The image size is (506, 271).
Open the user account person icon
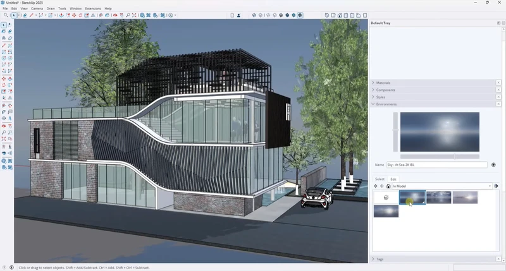pos(238,15)
